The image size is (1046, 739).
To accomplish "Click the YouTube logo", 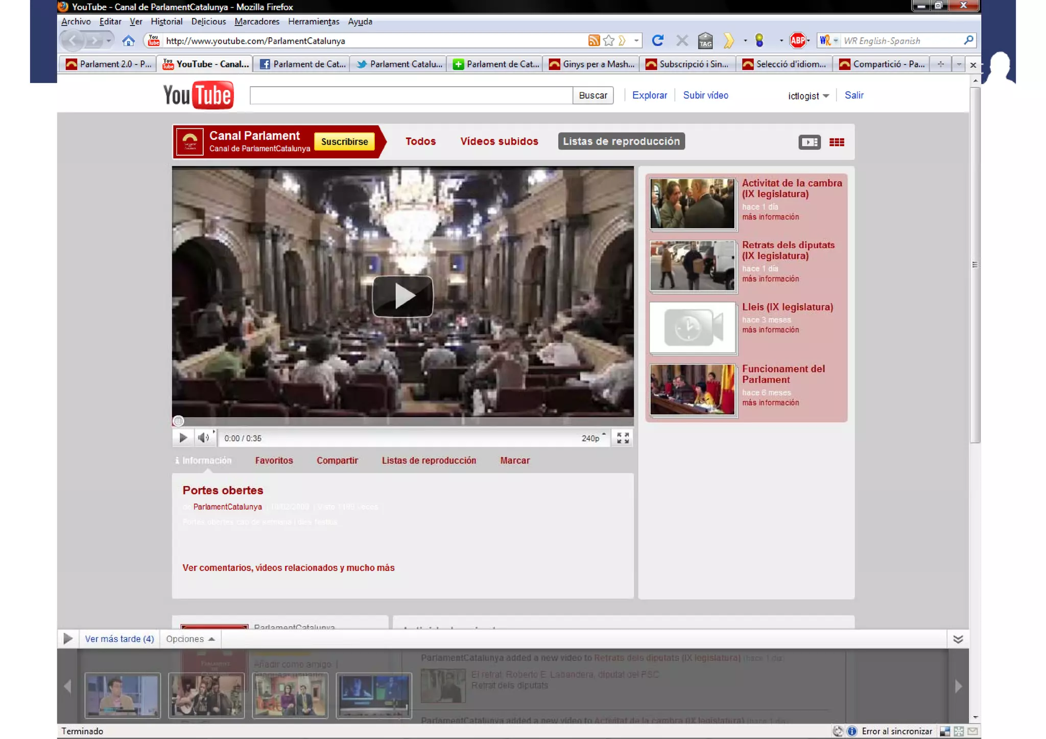I will [x=198, y=95].
